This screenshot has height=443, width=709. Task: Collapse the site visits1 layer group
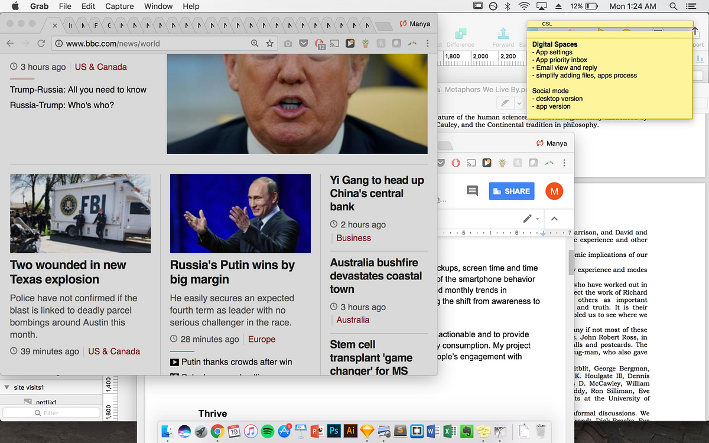7,387
